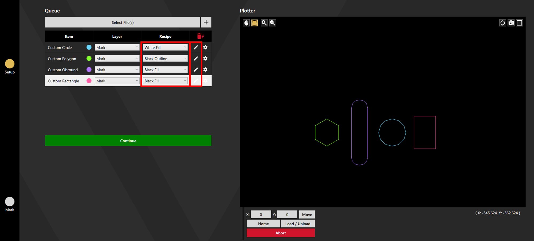Edit recipe for Custom Obround

(x=196, y=69)
